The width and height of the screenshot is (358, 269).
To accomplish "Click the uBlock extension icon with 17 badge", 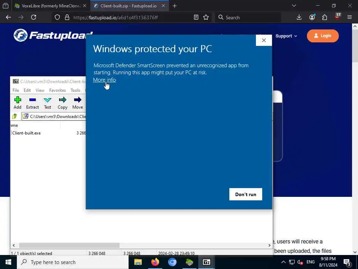I will tap(337, 17).
